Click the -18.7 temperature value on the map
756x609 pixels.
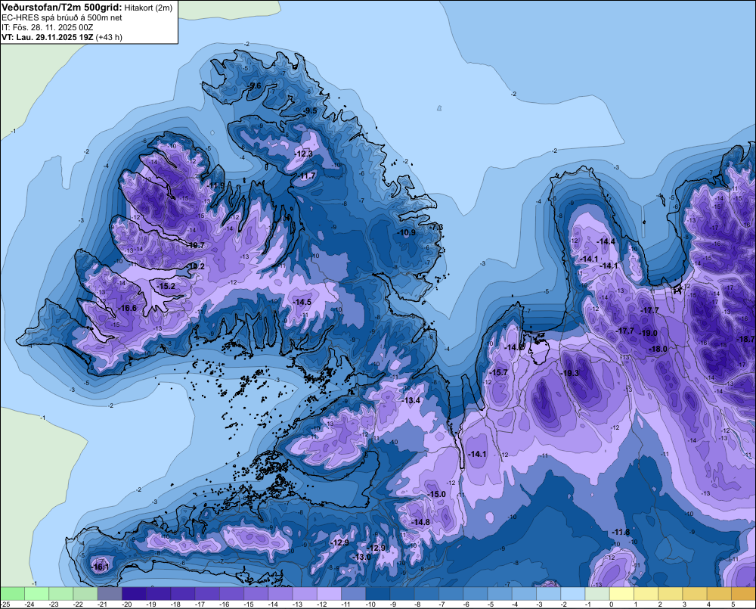tap(746, 340)
